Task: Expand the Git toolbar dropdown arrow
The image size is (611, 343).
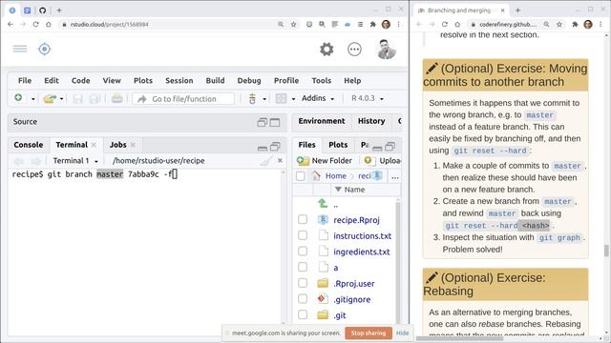Action: 264,99
